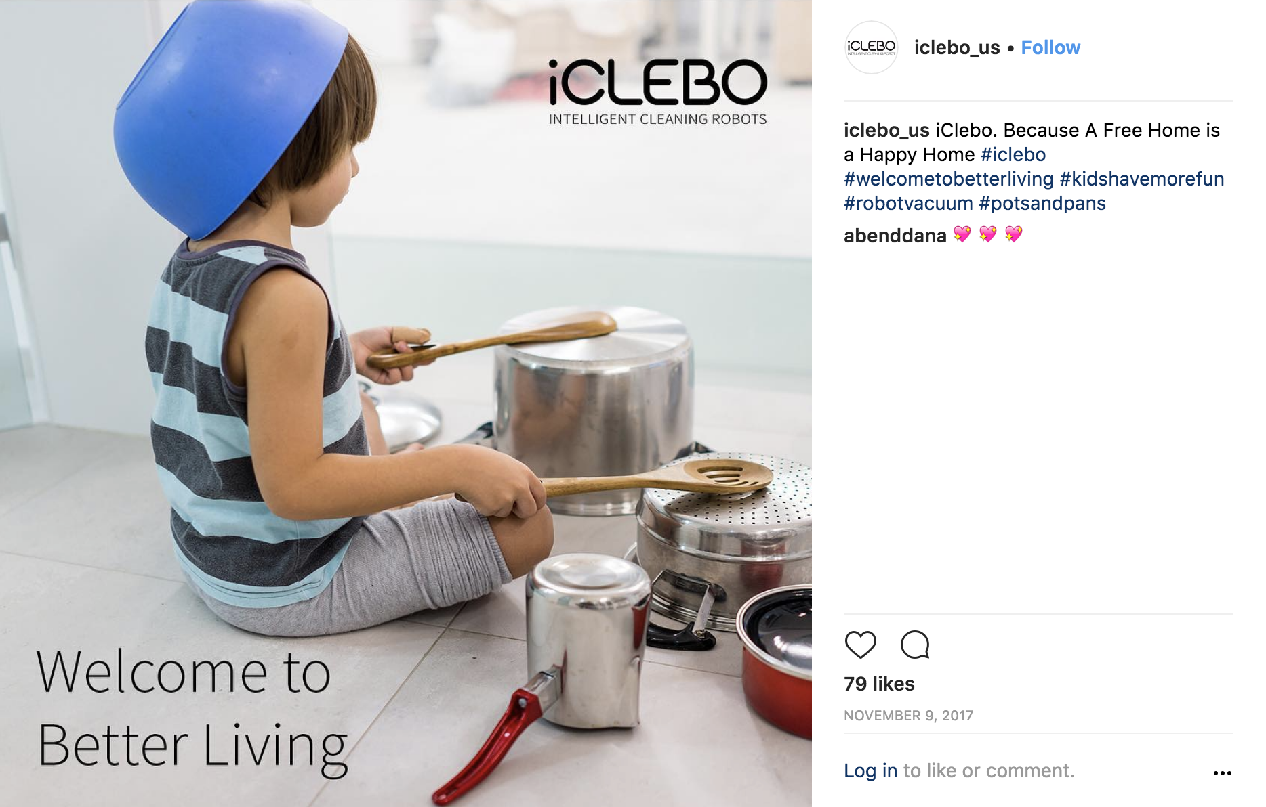This screenshot has width=1266, height=807.
Task: Open the iclebo_us username in the header
Action: [956, 47]
